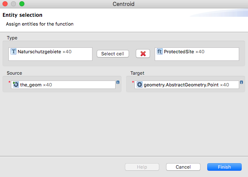Screen dimensions: 248x177
Task: Select the ProtectedSite target type field
Action: click(x=197, y=54)
